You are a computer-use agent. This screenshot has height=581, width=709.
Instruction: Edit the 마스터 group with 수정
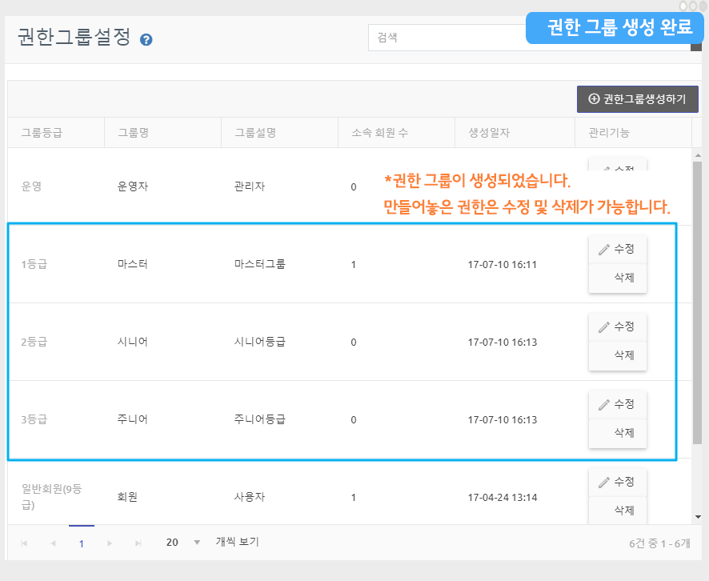point(617,249)
